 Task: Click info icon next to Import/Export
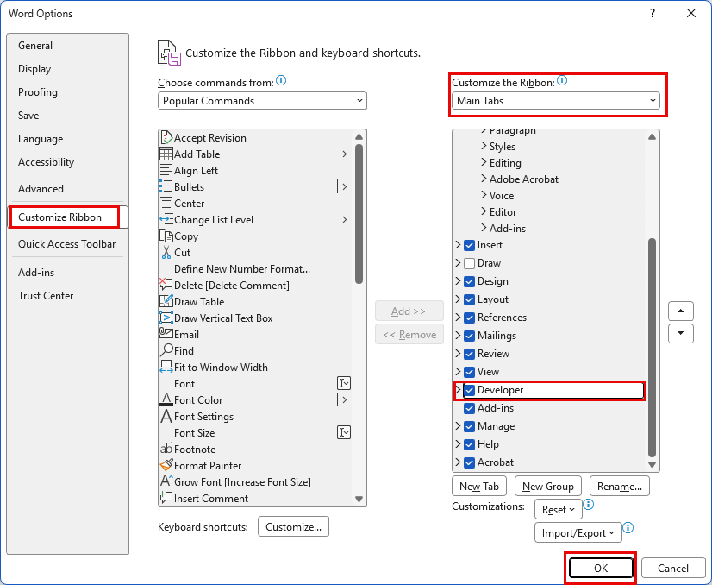pos(628,528)
